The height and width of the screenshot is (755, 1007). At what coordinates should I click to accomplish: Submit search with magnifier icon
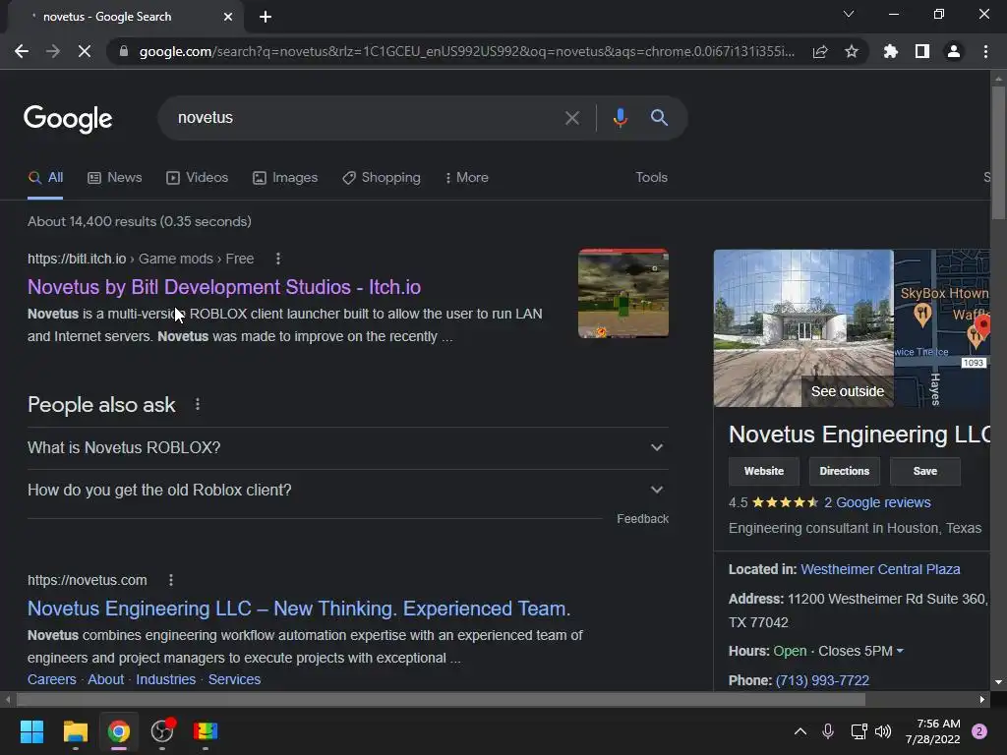[x=659, y=118]
